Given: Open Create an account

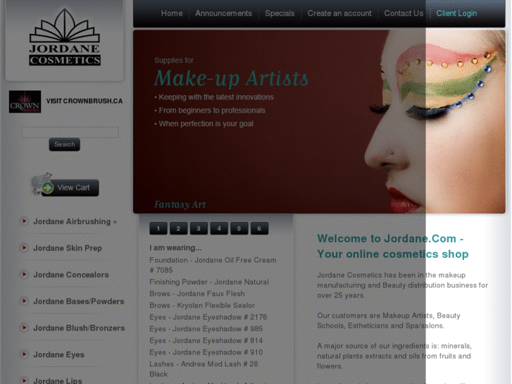Looking at the screenshot, I should pyautogui.click(x=339, y=13).
